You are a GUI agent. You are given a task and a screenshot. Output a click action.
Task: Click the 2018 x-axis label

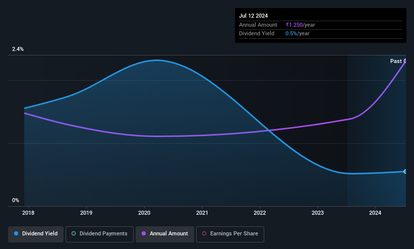click(28, 213)
